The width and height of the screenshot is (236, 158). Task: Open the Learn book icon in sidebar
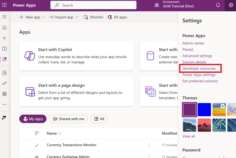[4, 49]
